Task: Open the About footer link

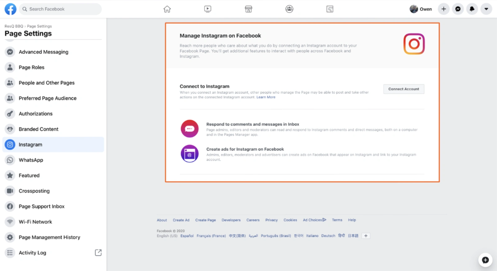Action: point(162,220)
